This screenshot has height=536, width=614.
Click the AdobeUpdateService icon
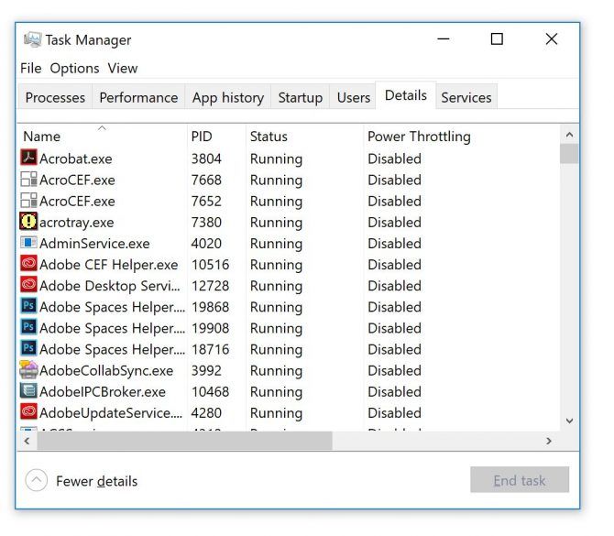tap(28, 412)
